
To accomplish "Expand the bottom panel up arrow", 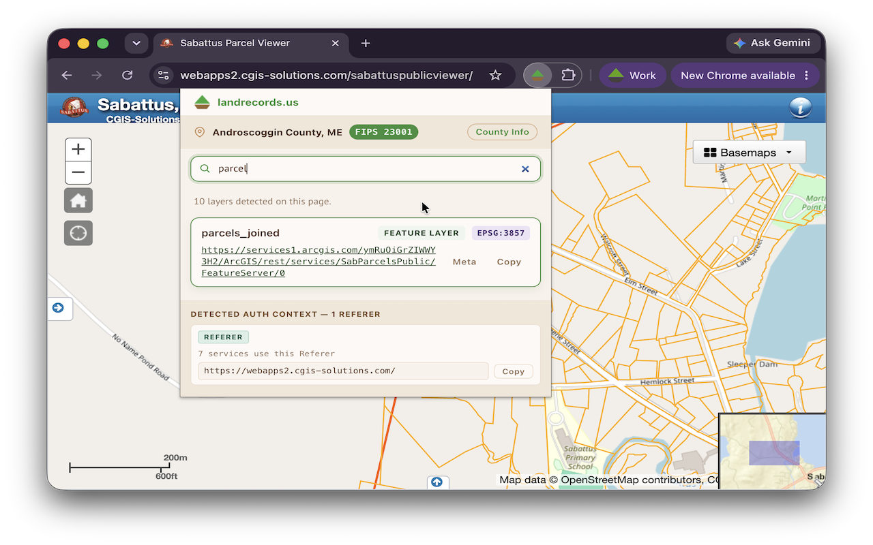I will 436,482.
